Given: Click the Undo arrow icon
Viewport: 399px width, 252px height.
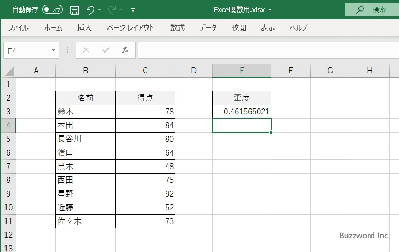Looking at the screenshot, I should [90, 10].
